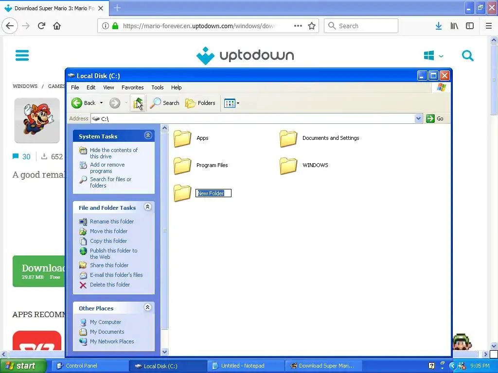
Task: Expand the Address bar dropdown arrow
Action: [x=418, y=119]
